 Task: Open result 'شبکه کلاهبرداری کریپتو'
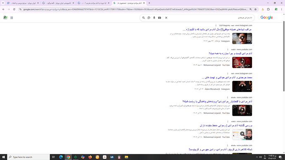coord(221,149)
